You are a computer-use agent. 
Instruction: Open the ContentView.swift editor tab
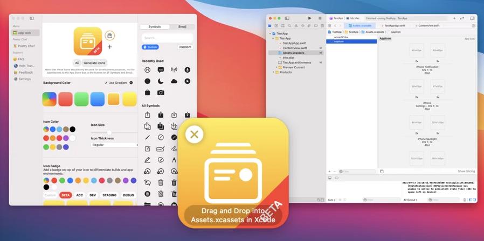[x=426, y=26]
